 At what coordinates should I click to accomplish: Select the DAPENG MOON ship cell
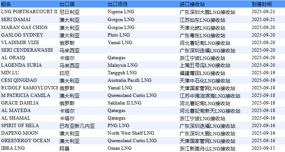coord(20,133)
